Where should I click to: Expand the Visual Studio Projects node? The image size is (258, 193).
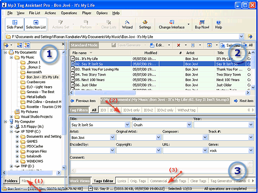coord(11,117)
